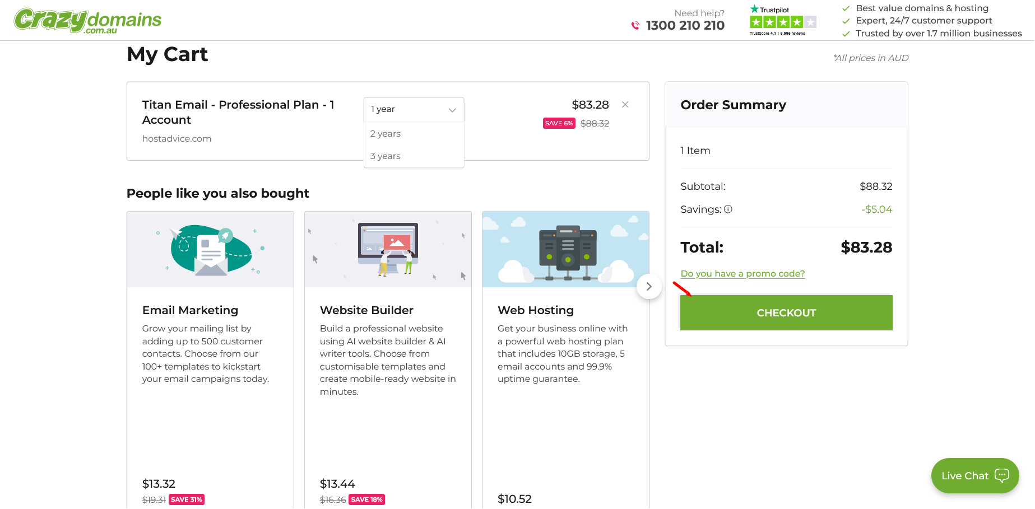This screenshot has height=509, width=1035.
Task: Click the phone icon beside 1300 210 210
Action: point(635,25)
